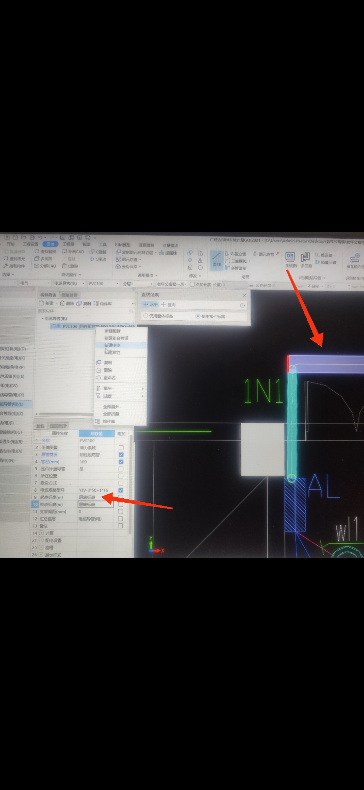Select 水平 horizontal mode in 直线绘制
The image size is (364, 790).
(150, 305)
